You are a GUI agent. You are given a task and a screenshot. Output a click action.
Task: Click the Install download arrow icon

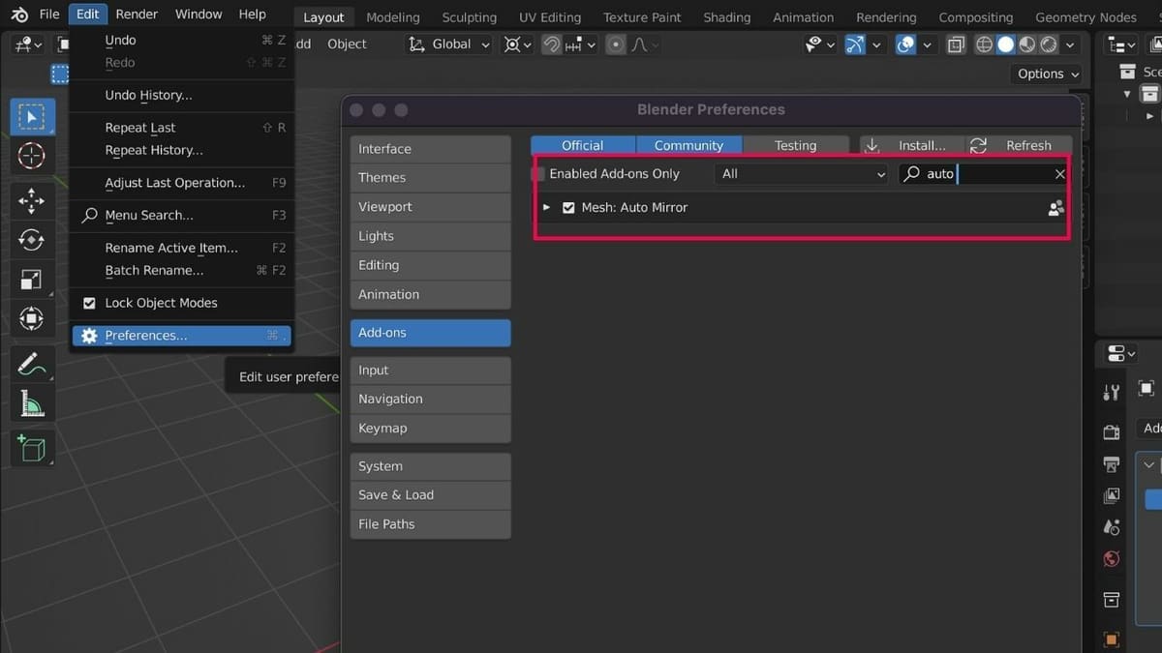(872, 145)
